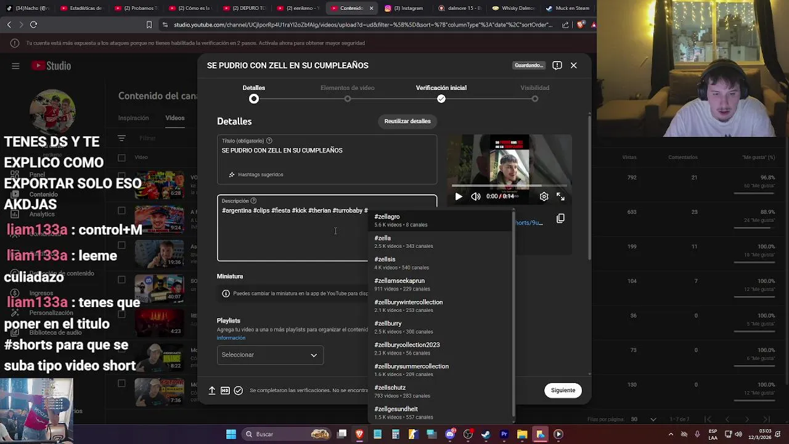Switch to the Muck en Steam browser tab
Viewport: 789px width, 444px height.
[x=568, y=9]
